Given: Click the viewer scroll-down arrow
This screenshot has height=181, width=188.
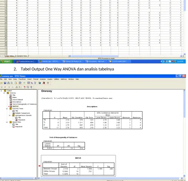Looking at the screenshot, I should (x=184, y=176).
